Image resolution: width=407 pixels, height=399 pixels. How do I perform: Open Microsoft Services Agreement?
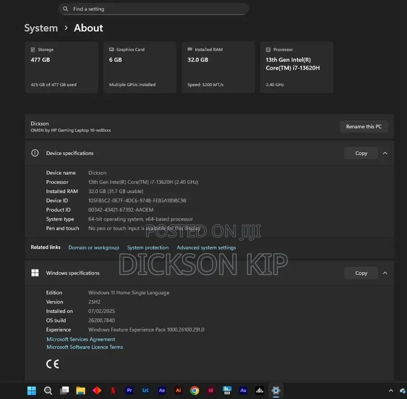[81, 339]
